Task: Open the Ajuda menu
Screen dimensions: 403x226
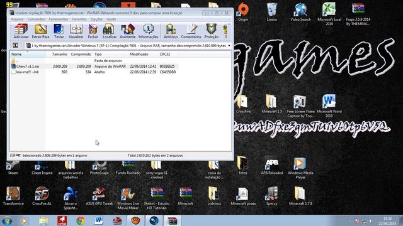Action: pos(111,19)
